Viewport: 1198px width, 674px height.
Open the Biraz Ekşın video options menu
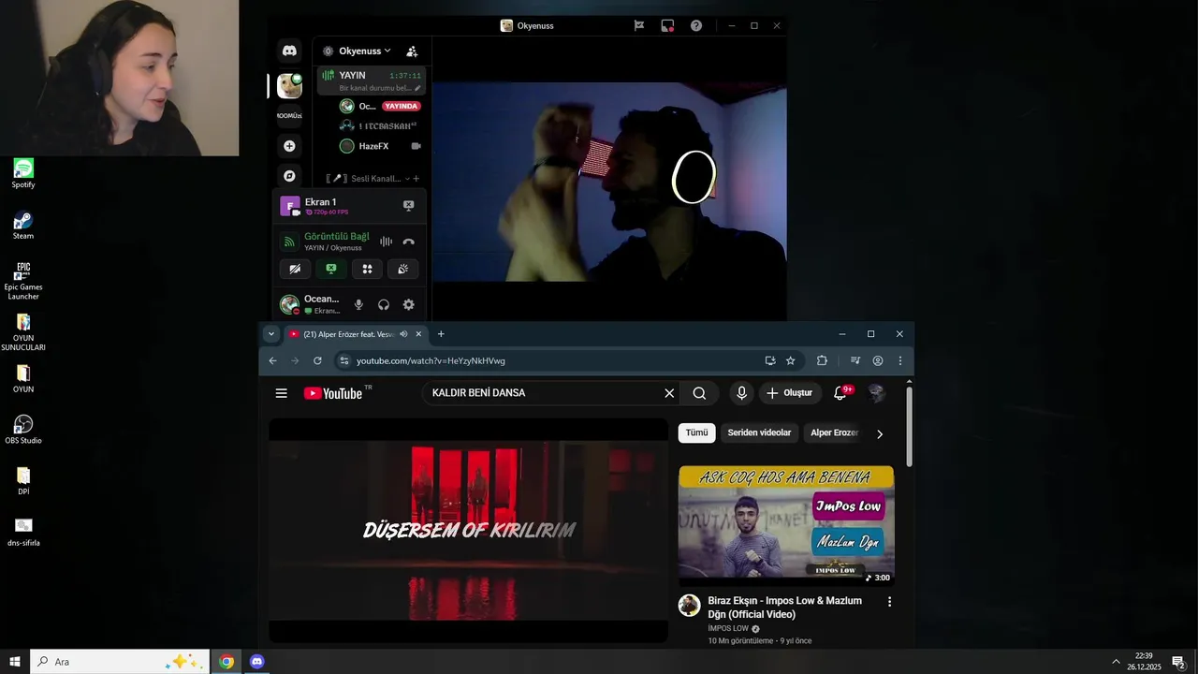coord(889,602)
